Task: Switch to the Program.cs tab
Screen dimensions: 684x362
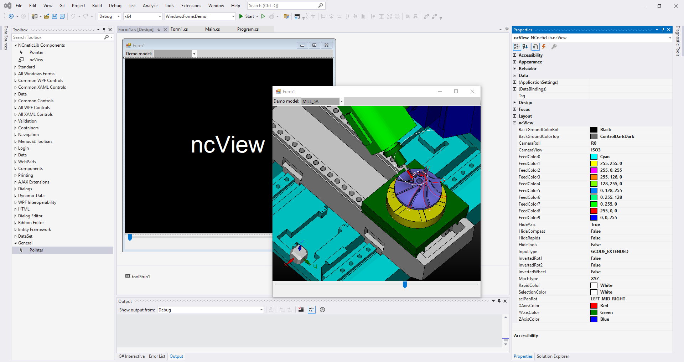Action: (x=248, y=29)
